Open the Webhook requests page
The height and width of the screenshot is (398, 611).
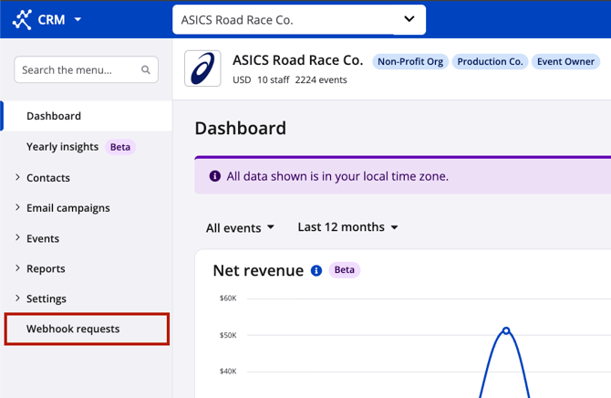coord(87,329)
